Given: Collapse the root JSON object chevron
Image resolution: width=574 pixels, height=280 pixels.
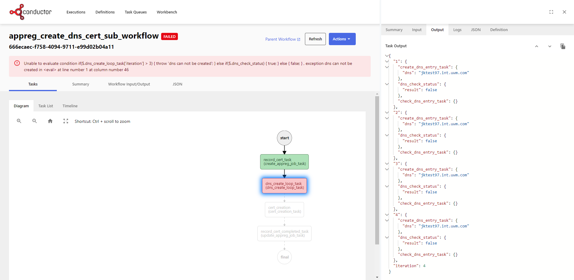Looking at the screenshot, I should [x=387, y=55].
